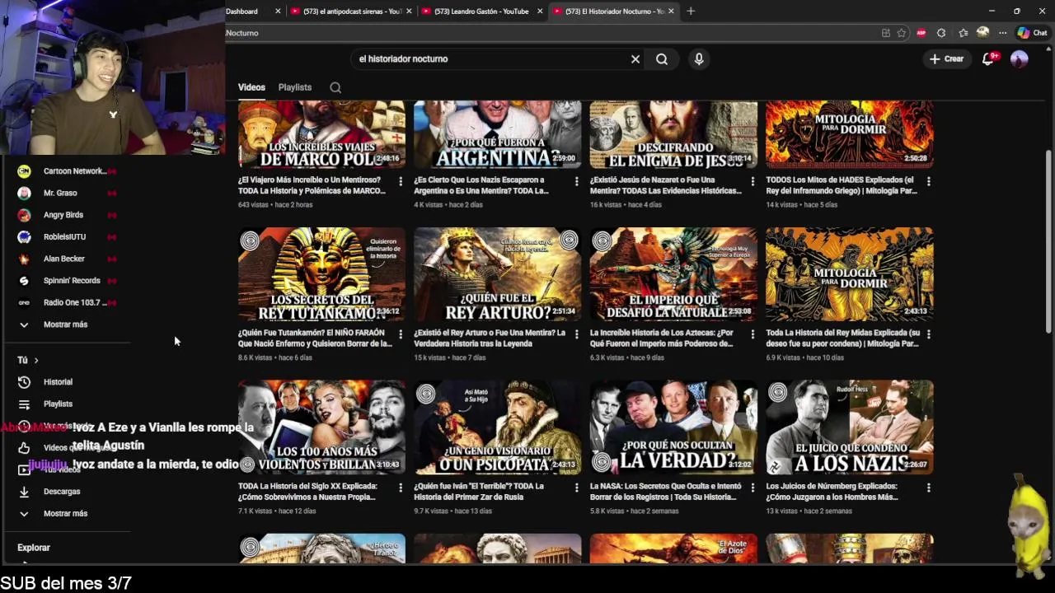Switch to el antipodcast sirenas browser tab
Image resolution: width=1055 pixels, height=593 pixels.
point(351,12)
